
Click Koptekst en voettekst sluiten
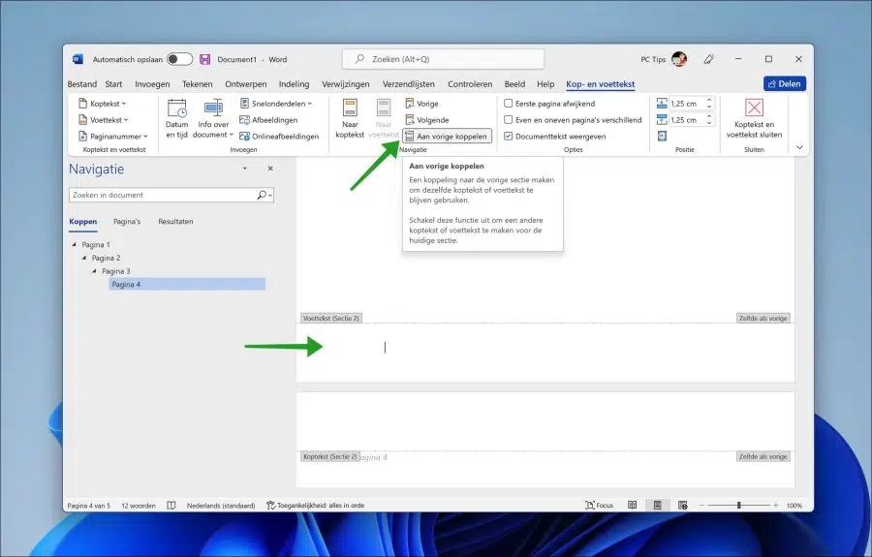click(x=754, y=118)
